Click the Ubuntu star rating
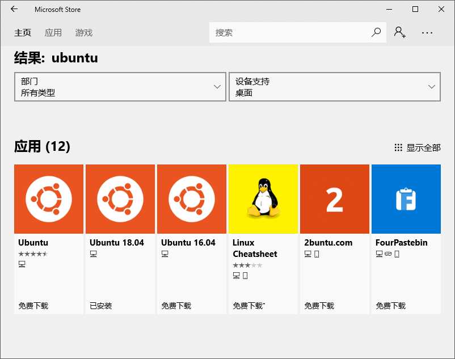Image resolution: width=455 pixels, height=359 pixels. tap(33, 254)
